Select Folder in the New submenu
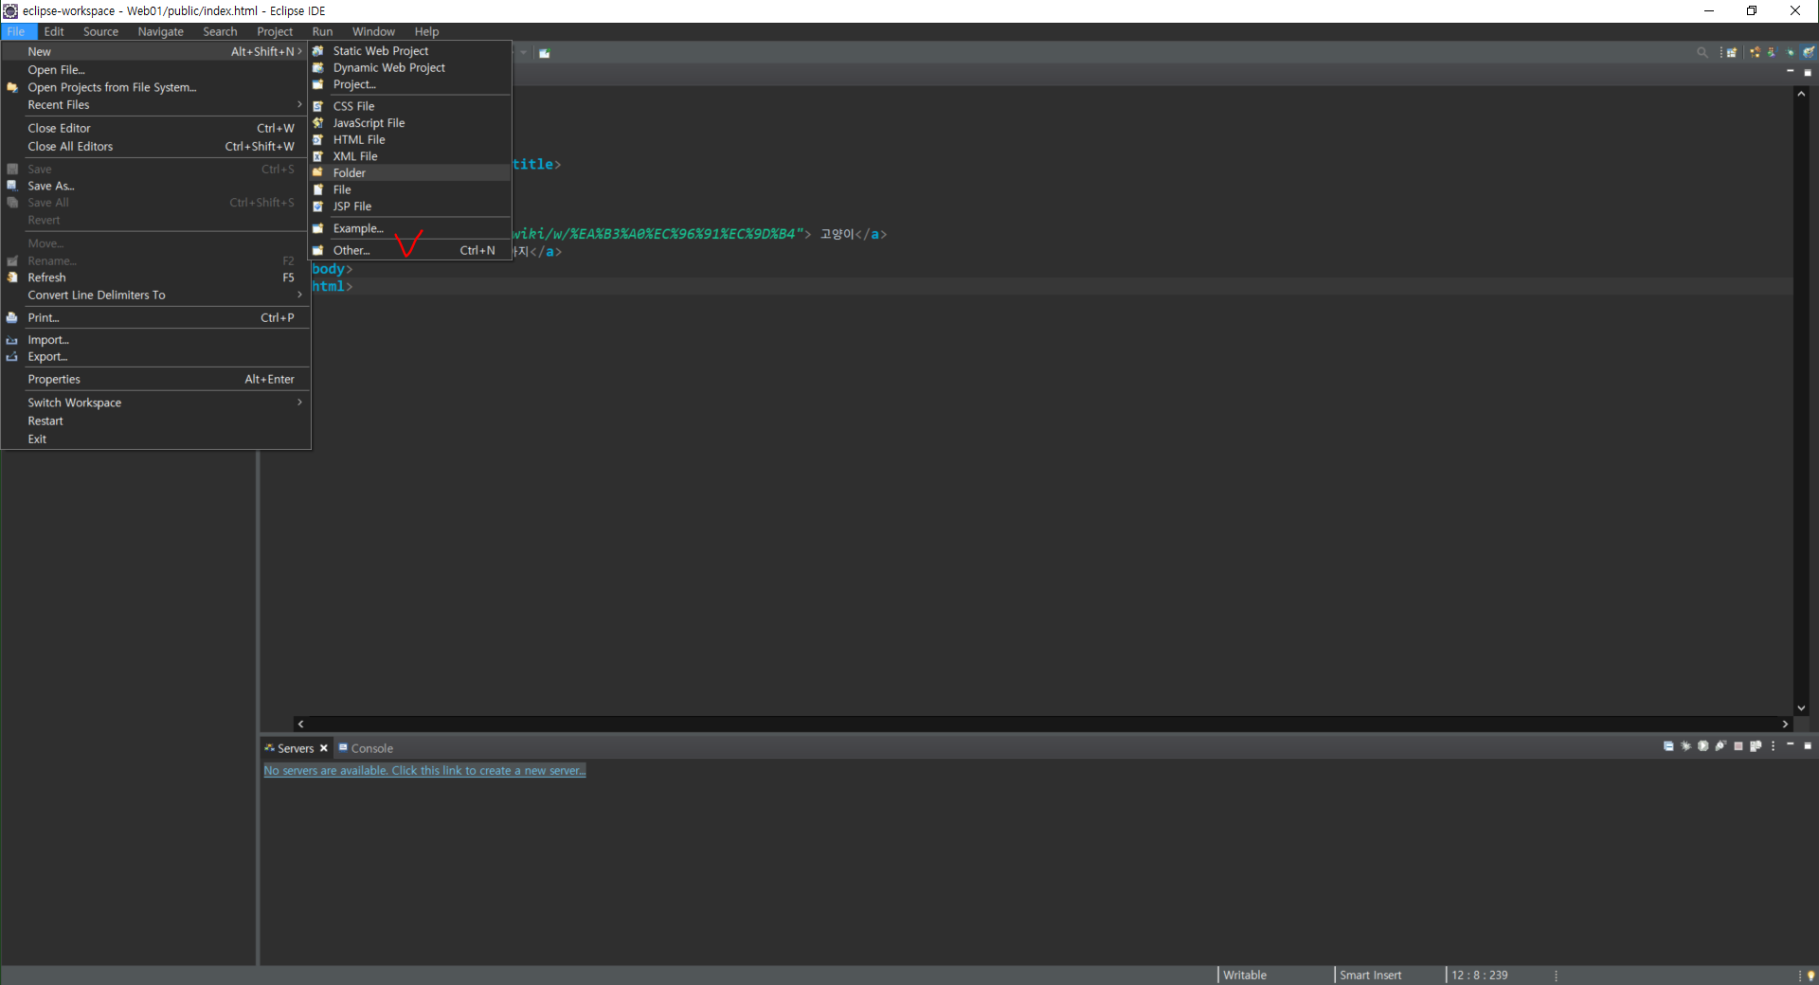The image size is (1819, 985). [x=410, y=173]
